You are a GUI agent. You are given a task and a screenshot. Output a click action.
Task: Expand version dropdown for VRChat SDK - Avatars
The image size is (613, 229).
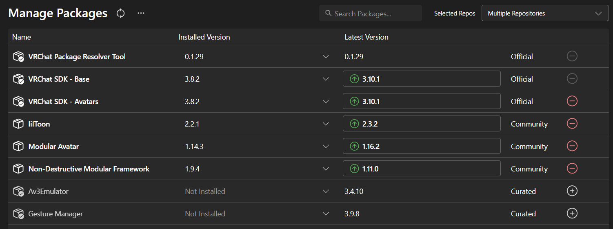click(x=326, y=102)
